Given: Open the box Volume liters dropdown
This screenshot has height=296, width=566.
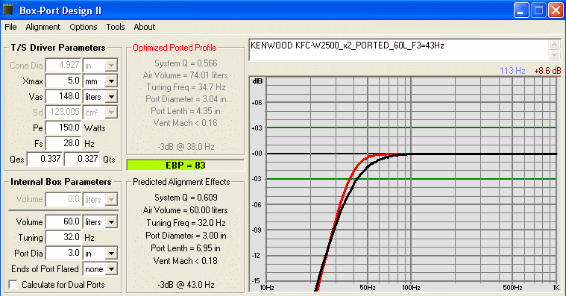Looking at the screenshot, I should (111, 222).
